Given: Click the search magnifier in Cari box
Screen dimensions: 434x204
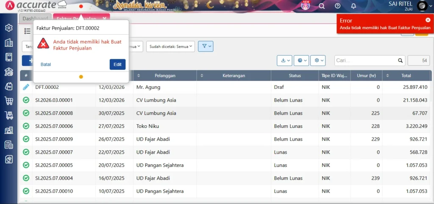Looking at the screenshot, I should tap(400, 61).
